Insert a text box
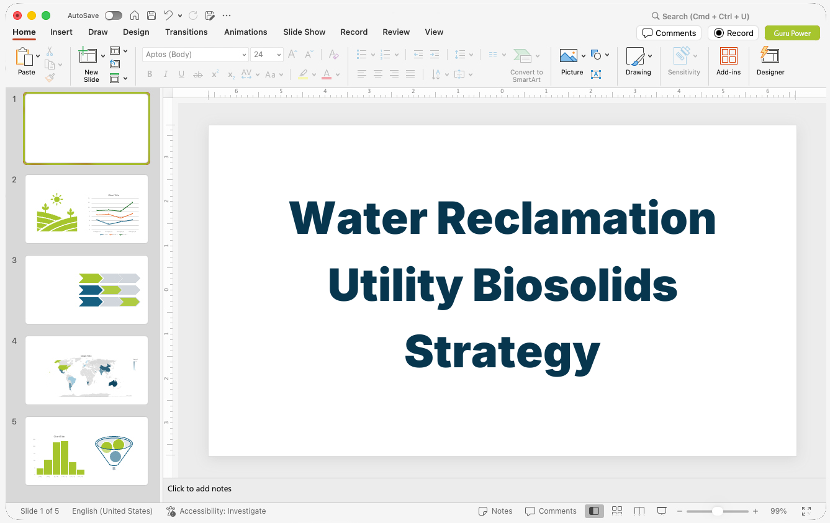This screenshot has width=830, height=523. tap(596, 74)
